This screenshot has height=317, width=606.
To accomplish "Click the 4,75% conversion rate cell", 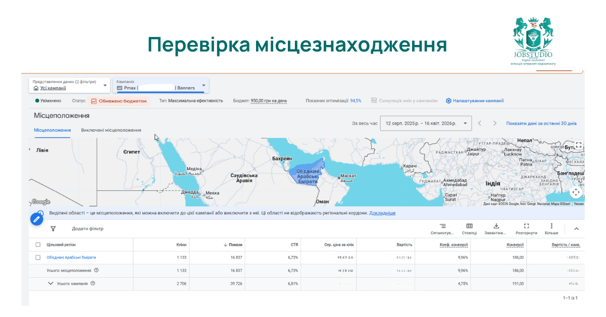I will click(x=462, y=283).
